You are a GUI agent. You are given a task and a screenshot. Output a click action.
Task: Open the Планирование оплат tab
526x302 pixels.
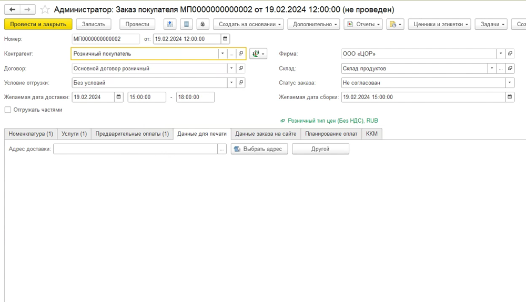point(331,134)
